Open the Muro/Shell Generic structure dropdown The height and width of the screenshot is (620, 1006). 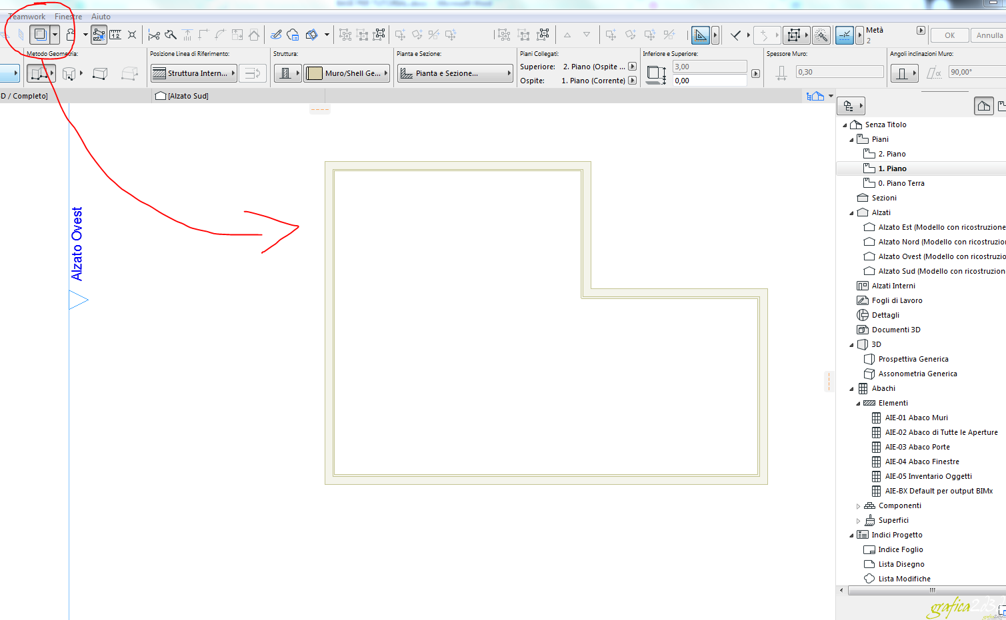pos(347,73)
